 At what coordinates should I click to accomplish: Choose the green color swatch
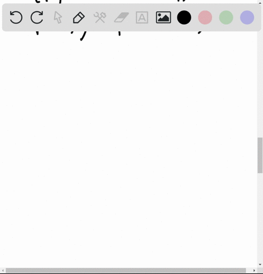(226, 18)
